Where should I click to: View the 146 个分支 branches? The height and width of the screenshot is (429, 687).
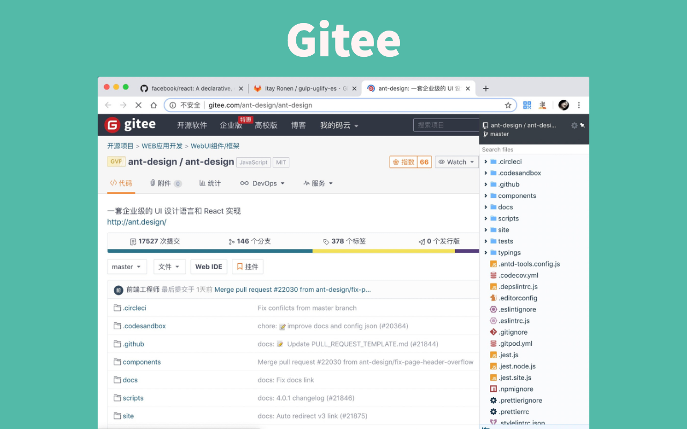point(250,241)
